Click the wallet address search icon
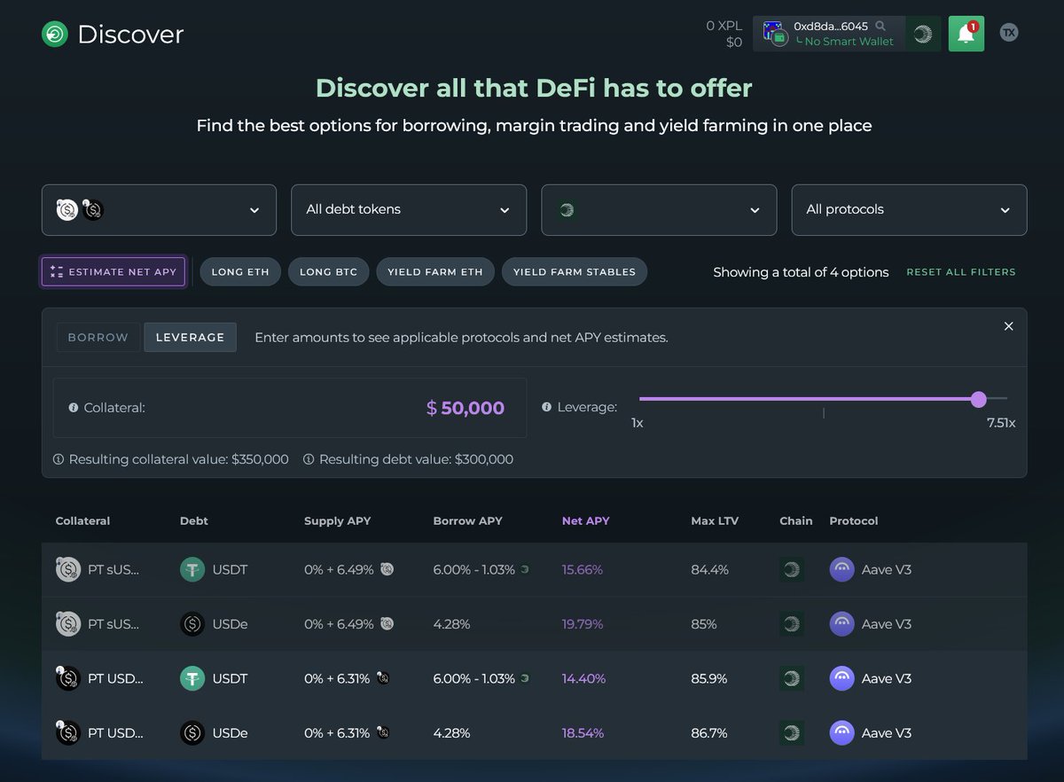The width and height of the screenshot is (1064, 782). pyautogui.click(x=880, y=27)
